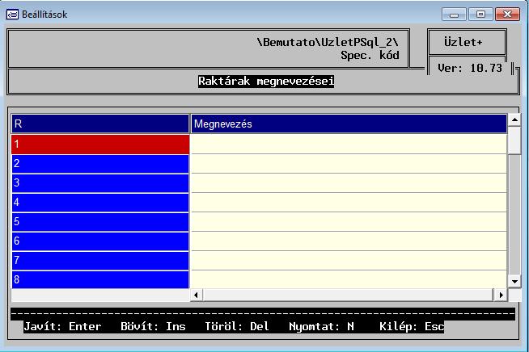Click the vertical scrollbar up arrow
Image resolution: width=529 pixels, height=352 pixels.
click(514, 120)
